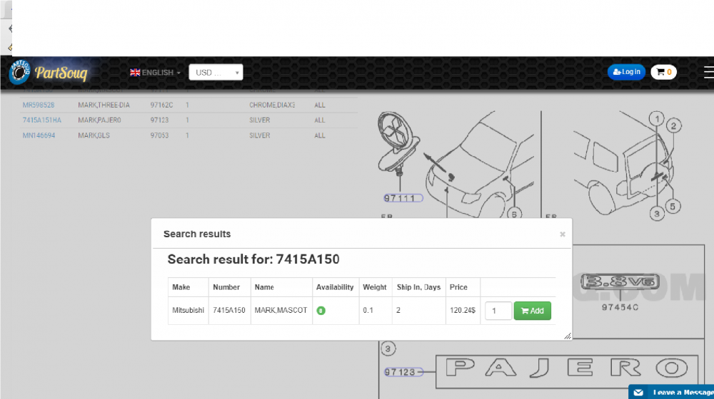Open the Leave a Message chat
714x399 pixels.
pyautogui.click(x=678, y=393)
